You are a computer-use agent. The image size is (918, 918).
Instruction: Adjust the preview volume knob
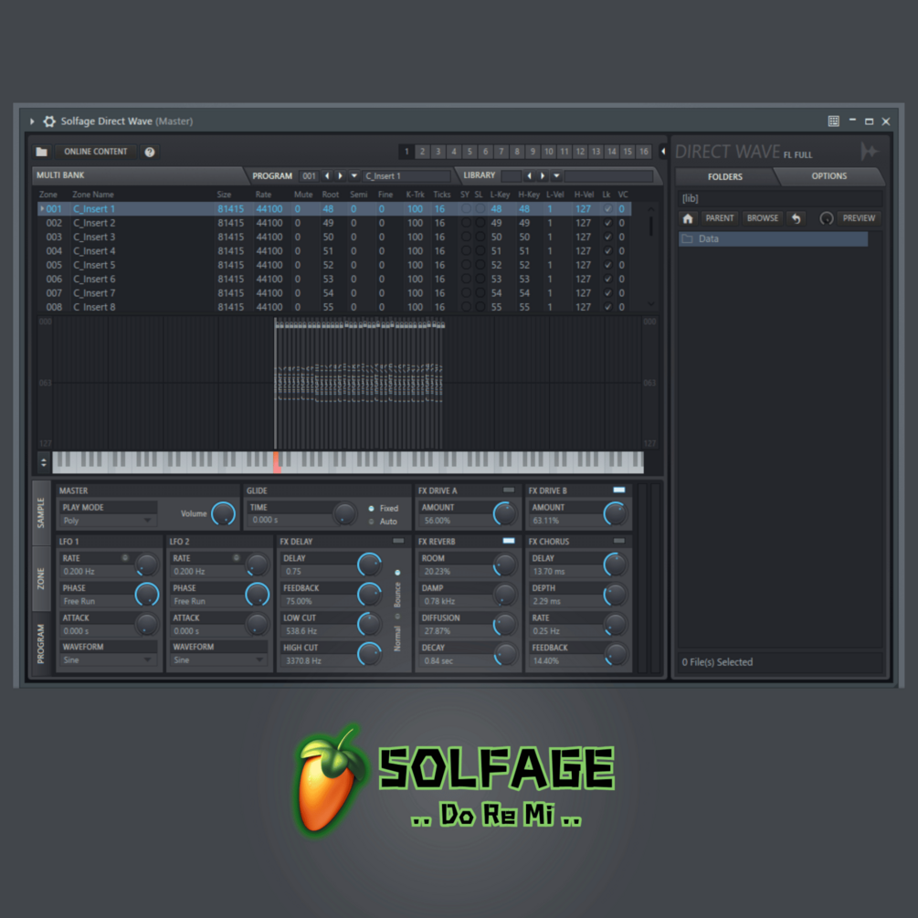coord(826,218)
